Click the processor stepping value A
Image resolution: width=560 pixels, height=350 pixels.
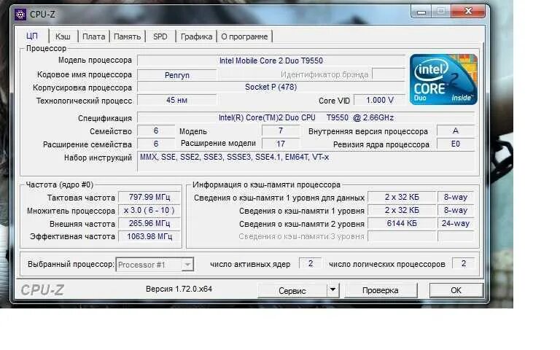[x=456, y=131]
